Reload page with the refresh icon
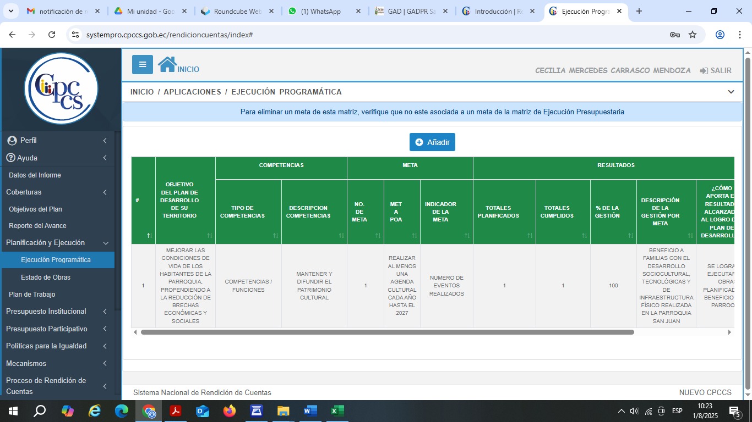 coord(52,35)
